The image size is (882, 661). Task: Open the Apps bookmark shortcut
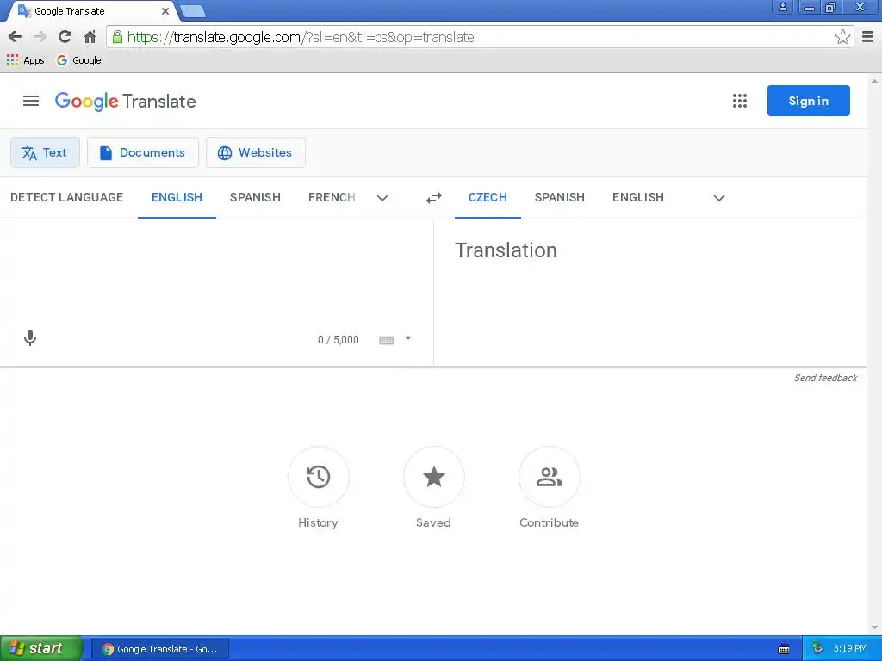click(25, 60)
